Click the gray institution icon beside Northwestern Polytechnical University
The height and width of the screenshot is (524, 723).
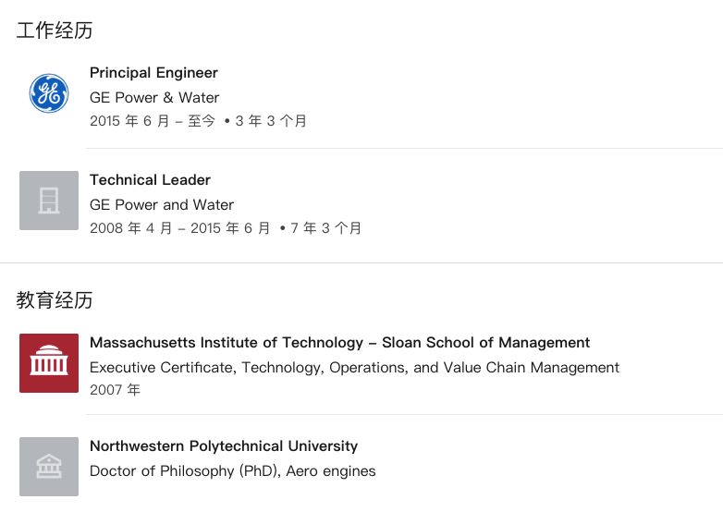tap(49, 467)
